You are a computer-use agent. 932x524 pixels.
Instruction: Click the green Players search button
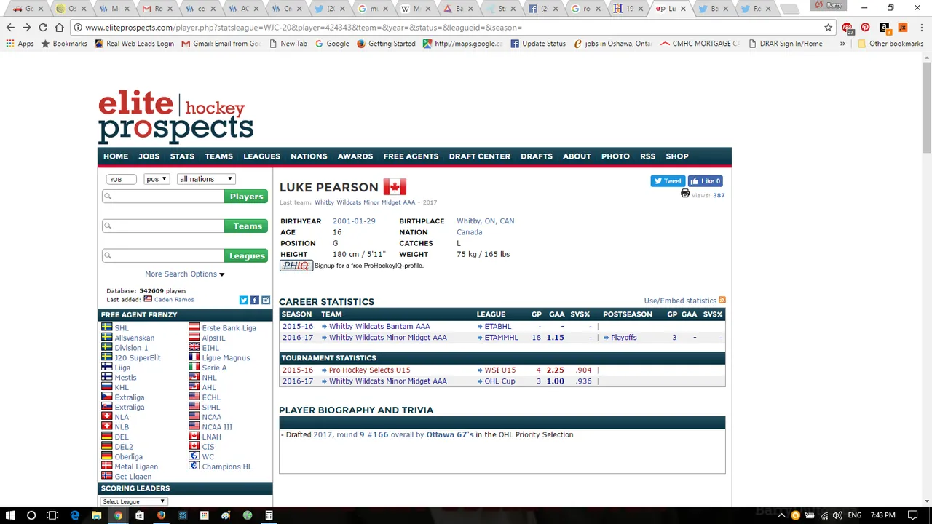pos(246,196)
